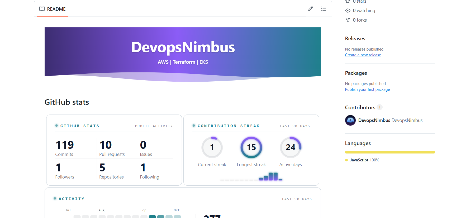Open the README tab
Screen dimensions: 461x218
[x=52, y=9]
